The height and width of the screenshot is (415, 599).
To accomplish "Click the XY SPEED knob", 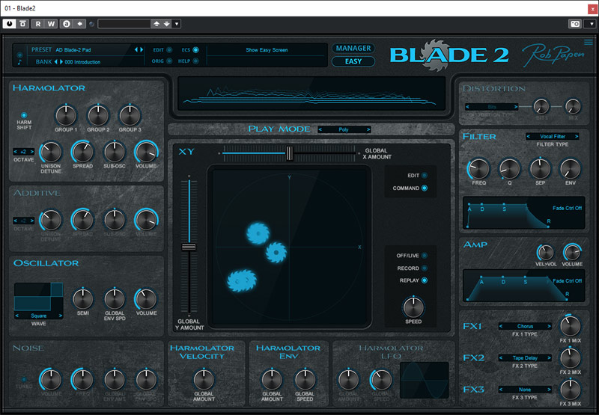I will click(413, 307).
